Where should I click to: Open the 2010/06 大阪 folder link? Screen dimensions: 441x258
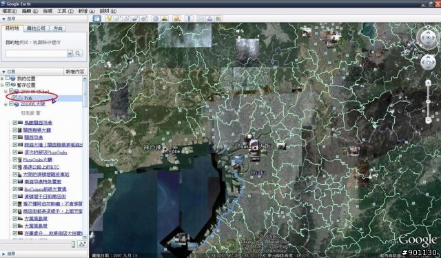tap(32, 103)
